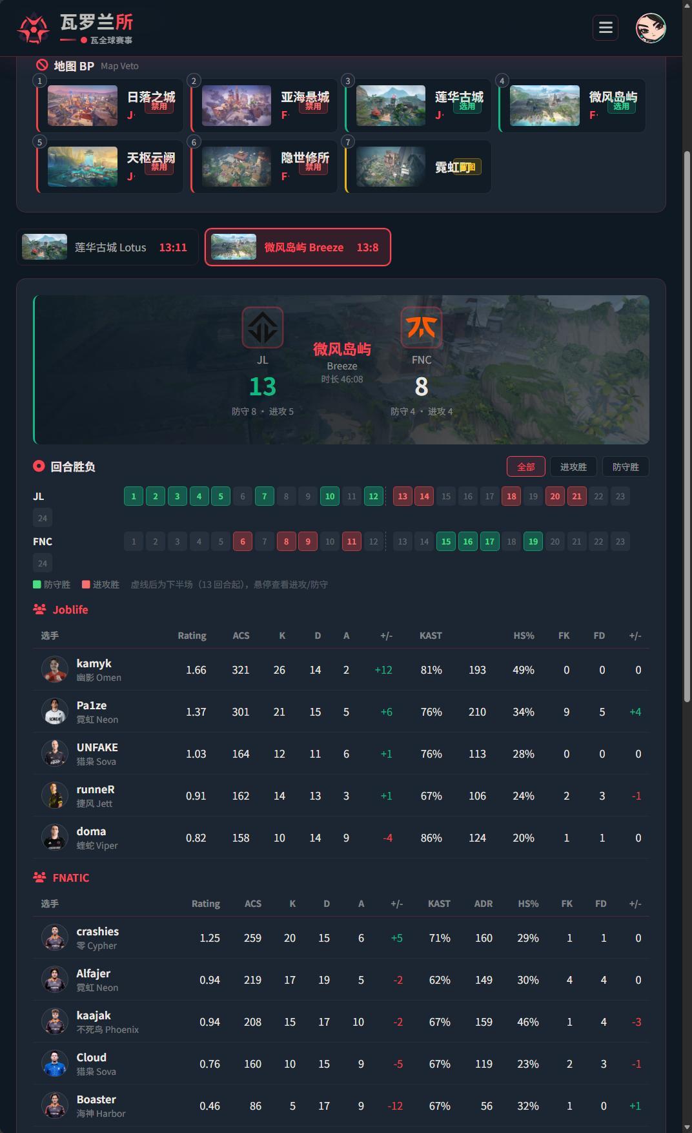692x1133 pixels.
Task: Click the KAST column header in FNATIC table
Action: pos(439,904)
